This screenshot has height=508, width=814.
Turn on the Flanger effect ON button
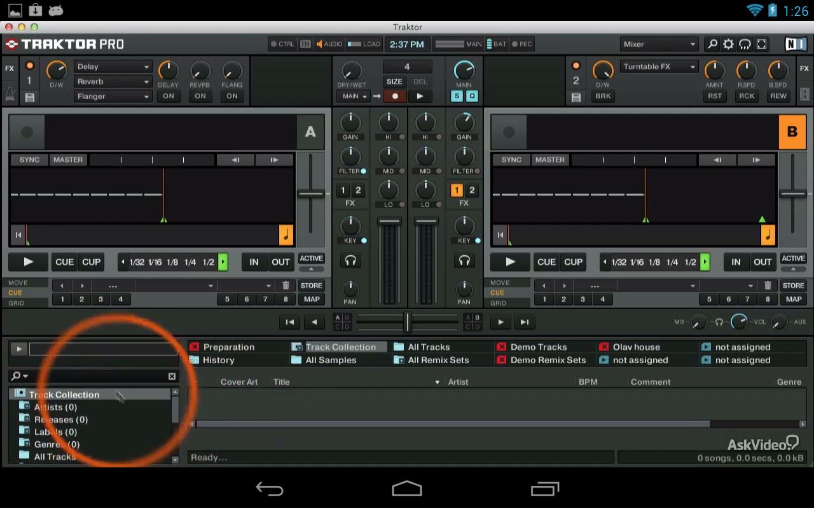[x=232, y=96]
